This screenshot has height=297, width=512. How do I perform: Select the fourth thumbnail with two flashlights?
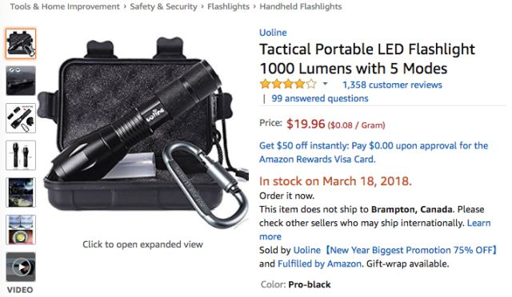pyautogui.click(x=21, y=155)
